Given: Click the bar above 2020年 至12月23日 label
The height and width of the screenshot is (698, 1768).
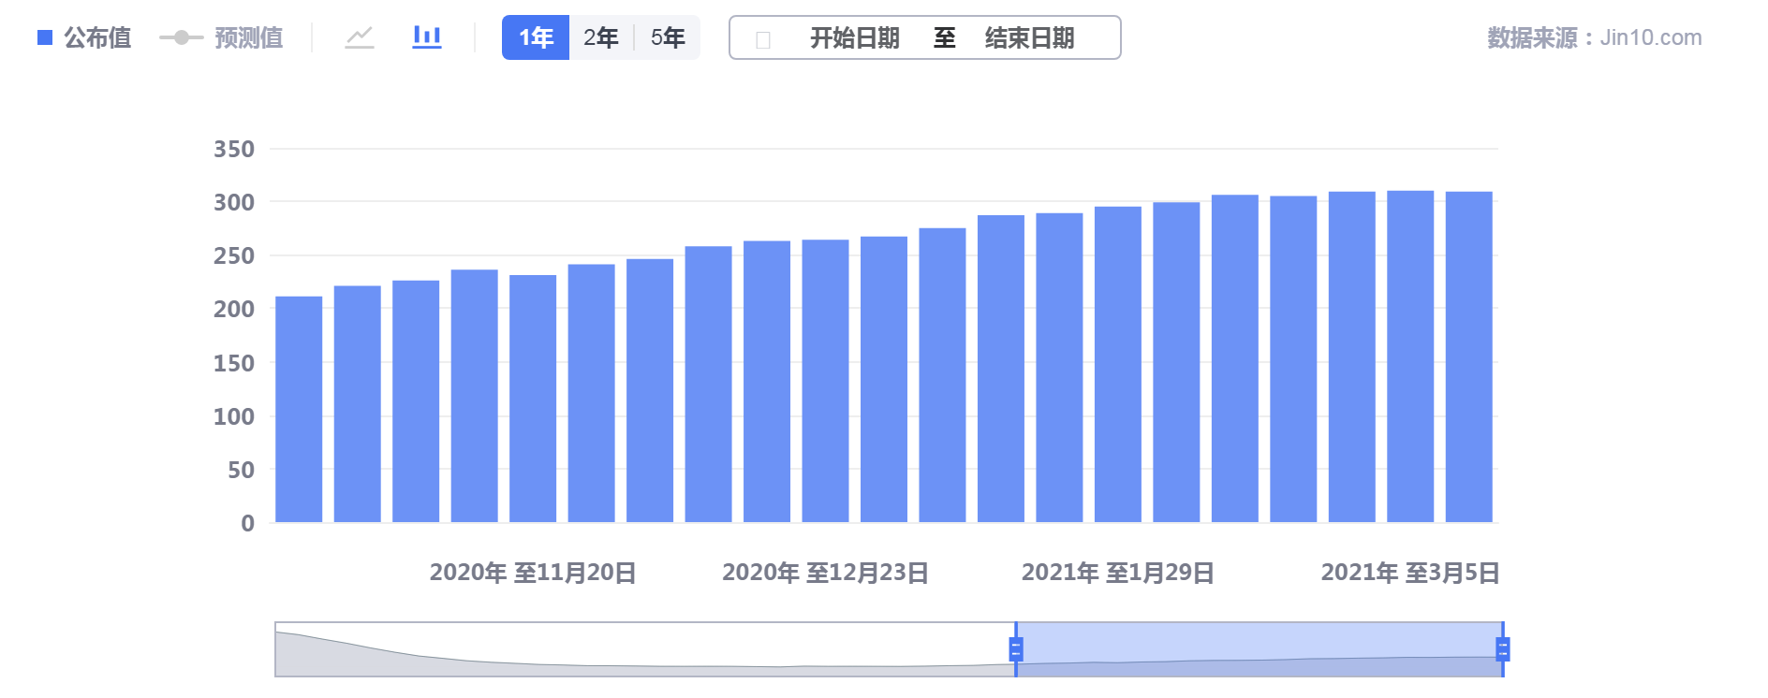Looking at the screenshot, I should point(825,381).
